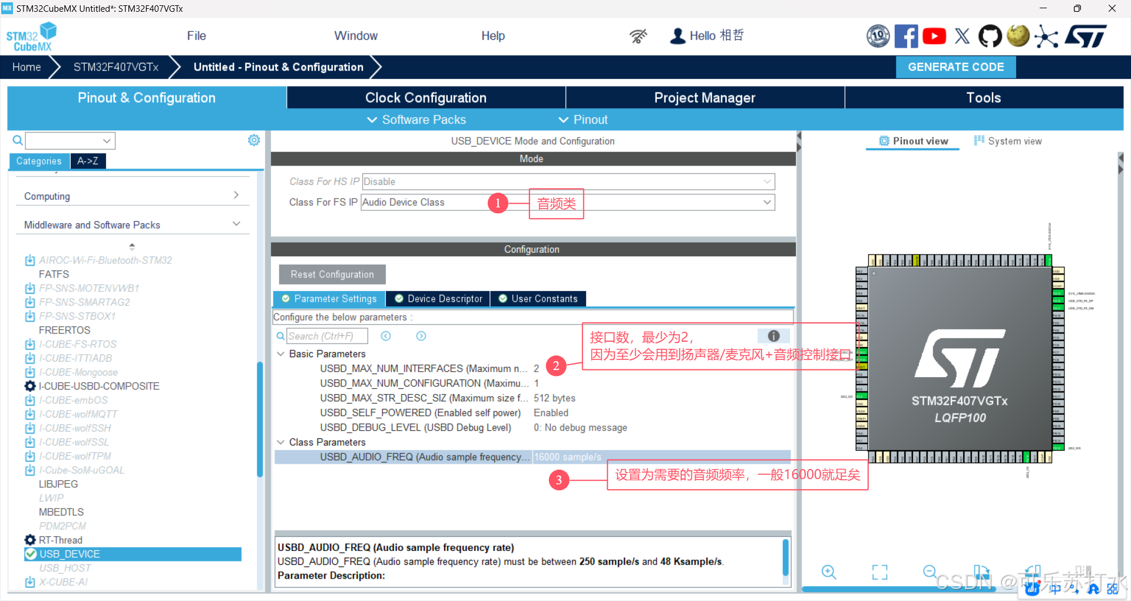Click the download icon for FP-SNS-STBOX1
The width and height of the screenshot is (1131, 601).
(30, 316)
